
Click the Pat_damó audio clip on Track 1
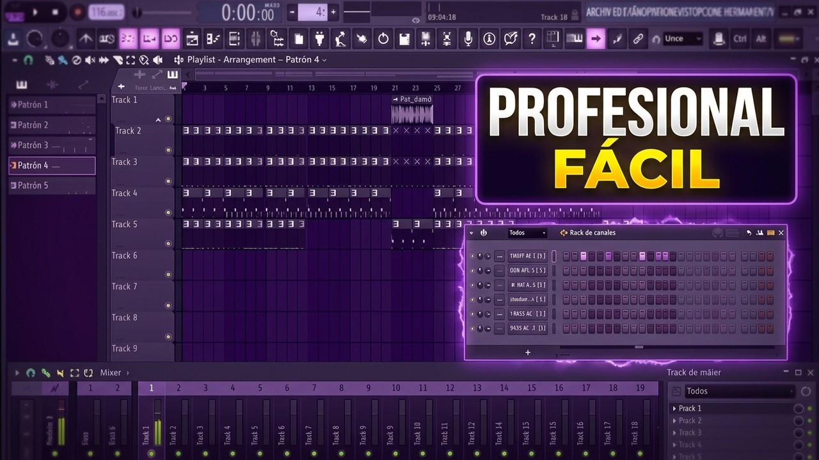[412, 109]
